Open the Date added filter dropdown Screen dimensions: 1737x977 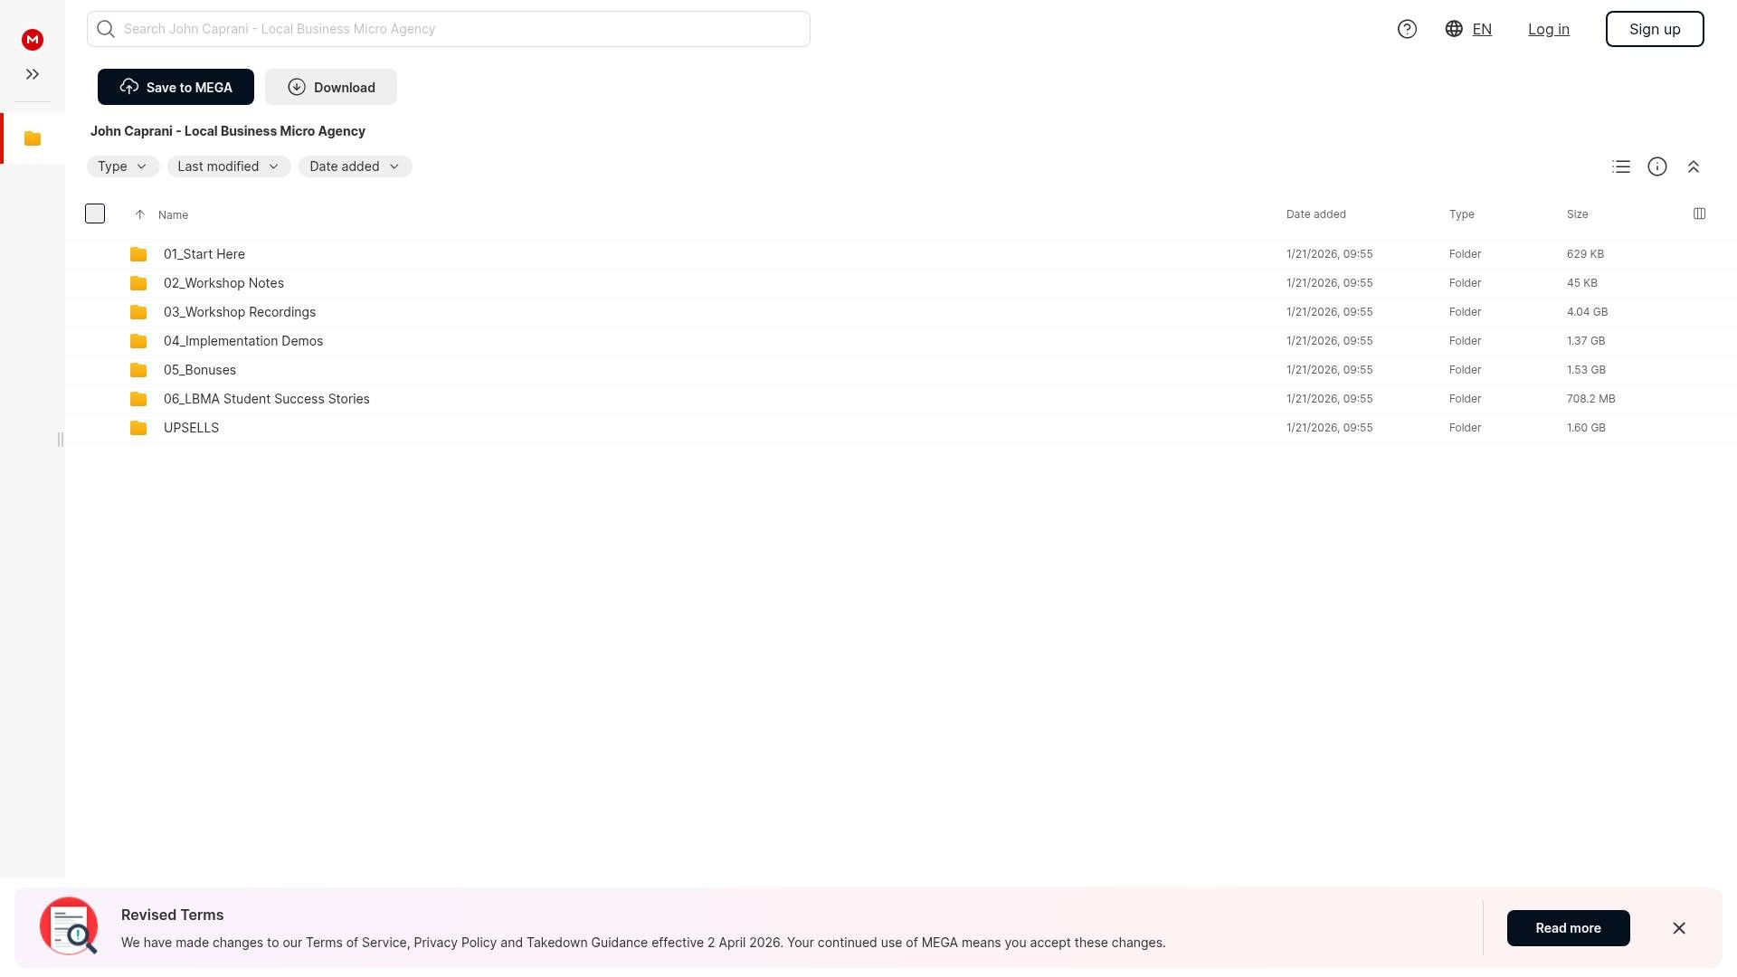(355, 166)
